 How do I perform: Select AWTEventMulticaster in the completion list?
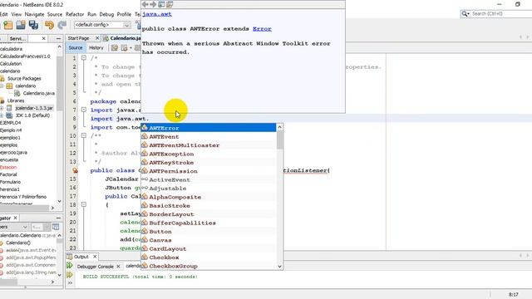tap(209, 145)
